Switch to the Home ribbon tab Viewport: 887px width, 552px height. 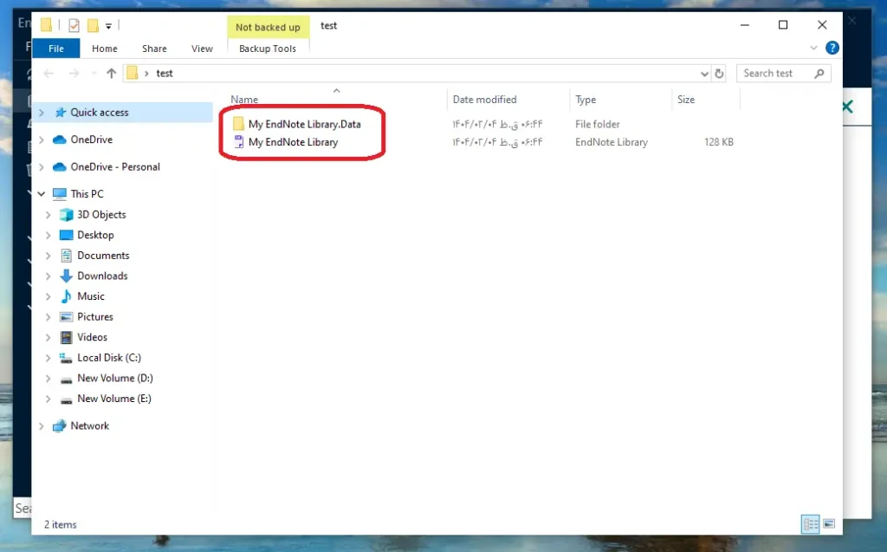(x=105, y=49)
